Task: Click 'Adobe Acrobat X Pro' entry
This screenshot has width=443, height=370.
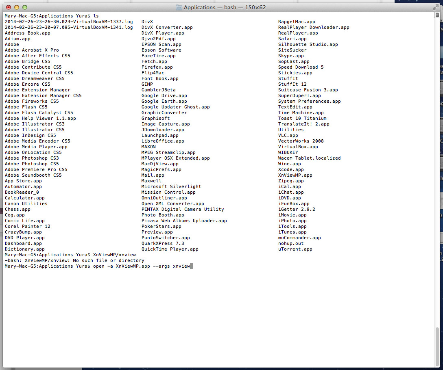Action: 32,50
